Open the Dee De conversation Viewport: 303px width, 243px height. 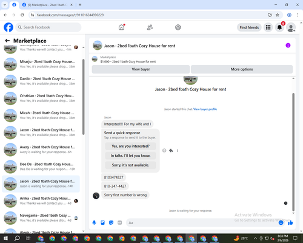41,166
